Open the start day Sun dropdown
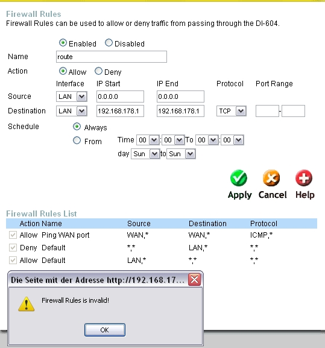This screenshot has height=348, width=325. tap(145, 154)
